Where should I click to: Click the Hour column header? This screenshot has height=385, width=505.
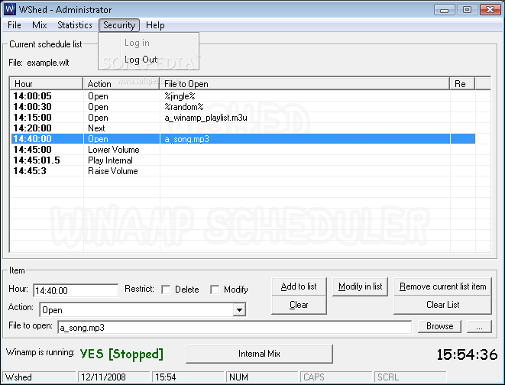[47, 84]
